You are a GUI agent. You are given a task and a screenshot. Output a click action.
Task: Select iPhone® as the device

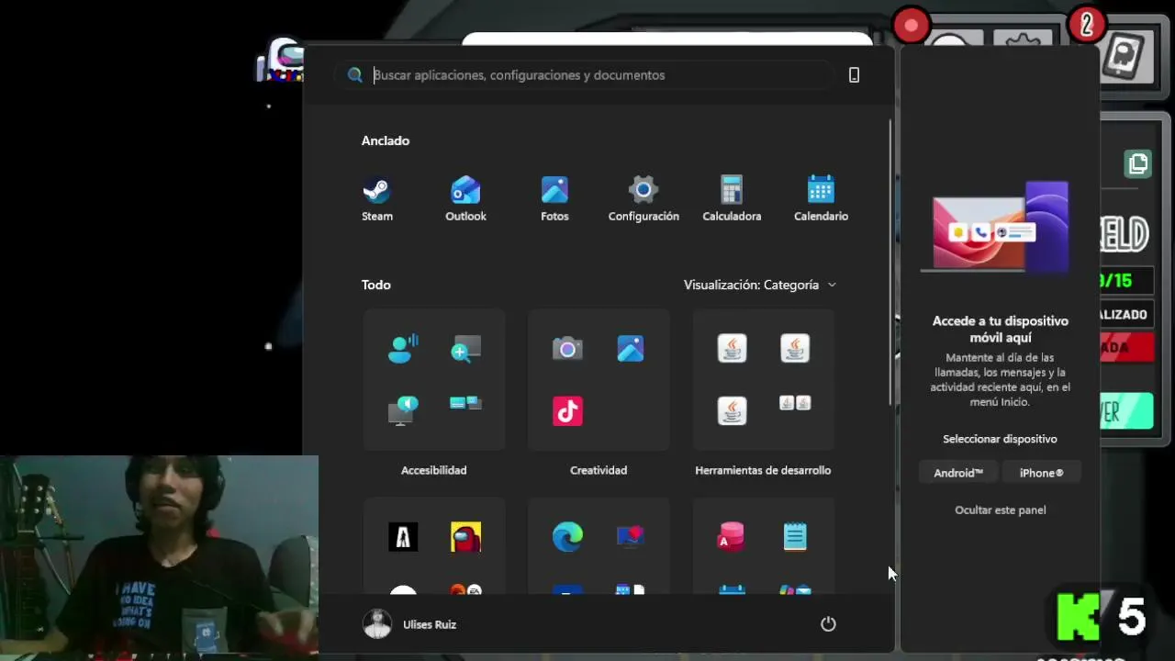coord(1041,473)
